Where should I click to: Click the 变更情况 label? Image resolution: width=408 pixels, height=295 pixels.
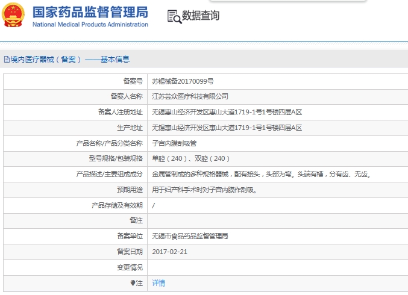point(130,267)
